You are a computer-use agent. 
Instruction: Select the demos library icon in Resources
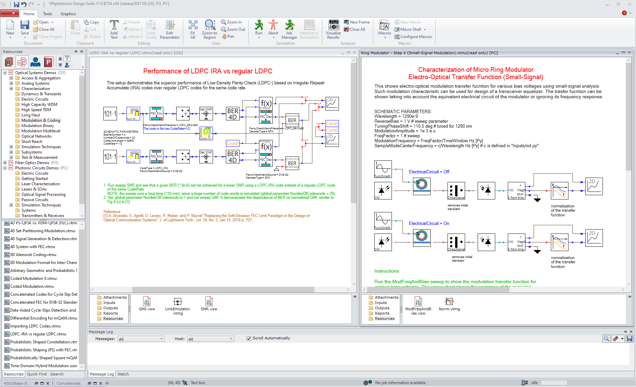point(22,62)
